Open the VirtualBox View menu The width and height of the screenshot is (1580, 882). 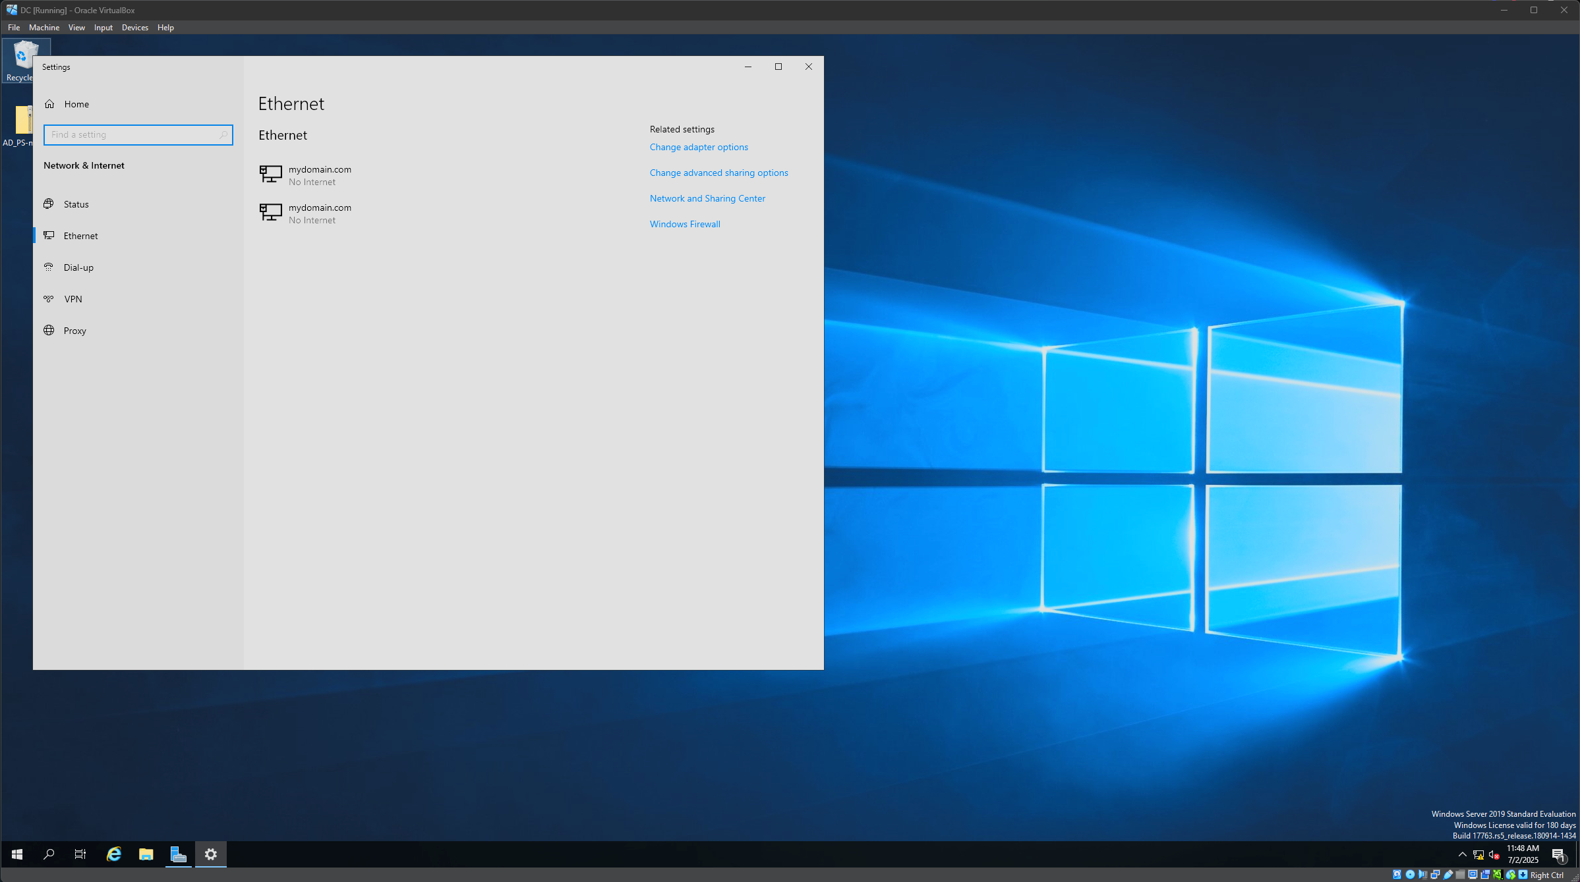coord(76,28)
